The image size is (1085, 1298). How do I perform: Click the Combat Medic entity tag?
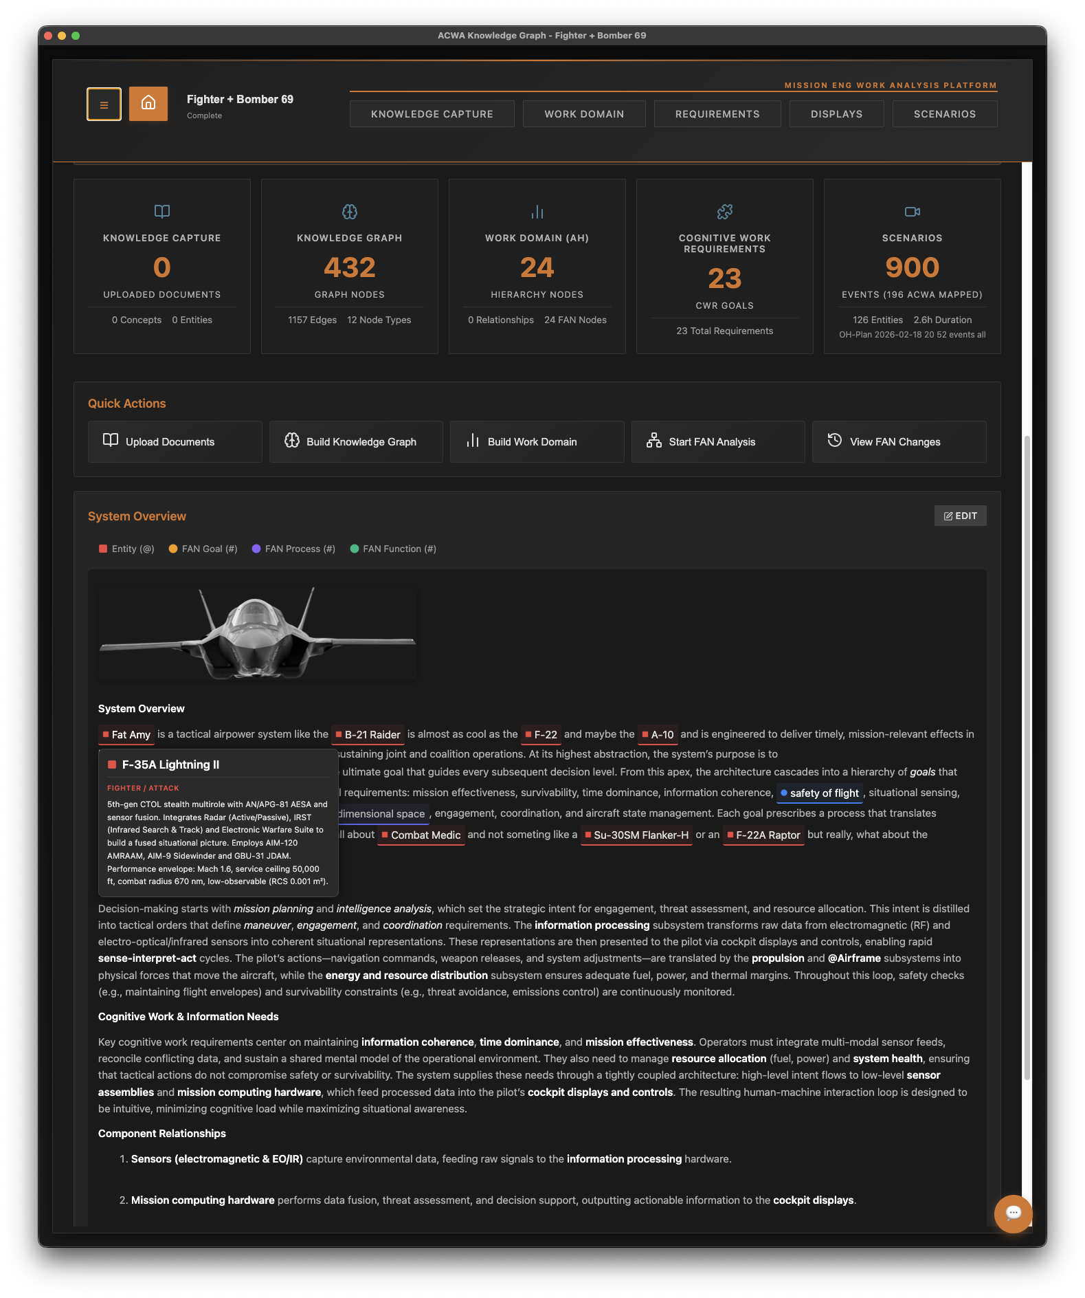[421, 835]
